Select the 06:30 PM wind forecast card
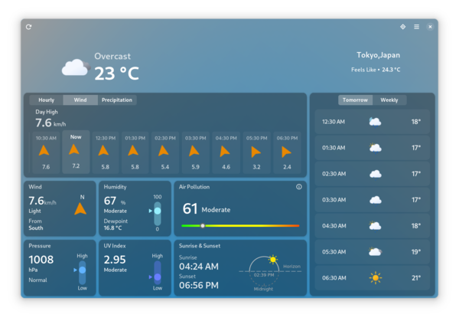 [x=287, y=152]
